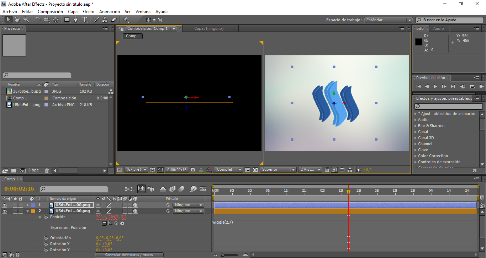Delete selected project item with trash icon

(x=47, y=170)
